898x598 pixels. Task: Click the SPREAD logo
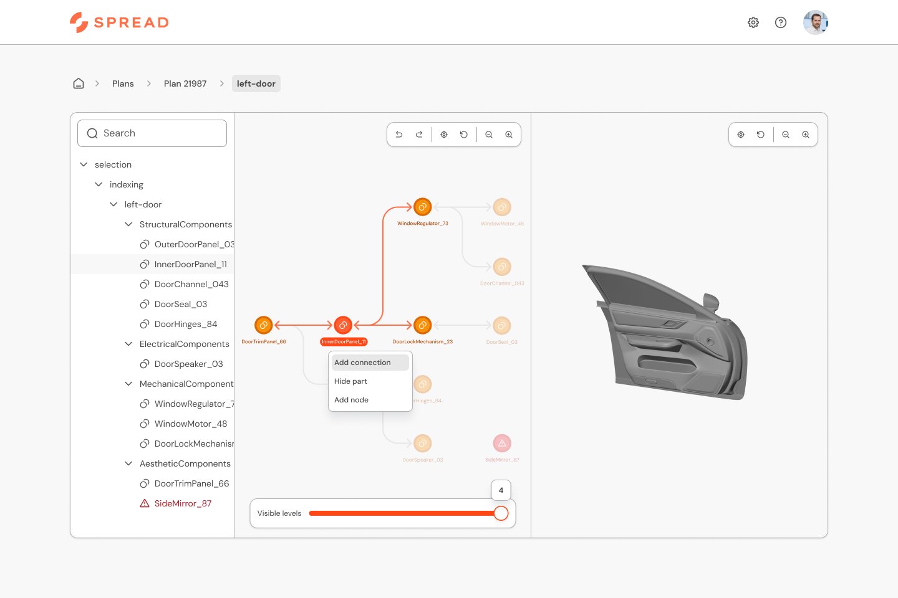click(119, 22)
